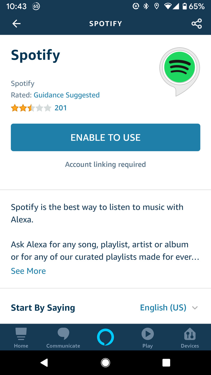Open the English (US) language dropdown
Viewport: 211px width, 375px height.
(x=163, y=307)
